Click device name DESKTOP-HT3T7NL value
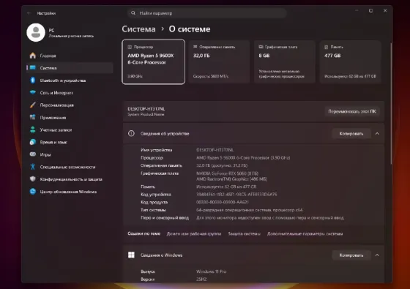410x289 pixels. [215, 150]
